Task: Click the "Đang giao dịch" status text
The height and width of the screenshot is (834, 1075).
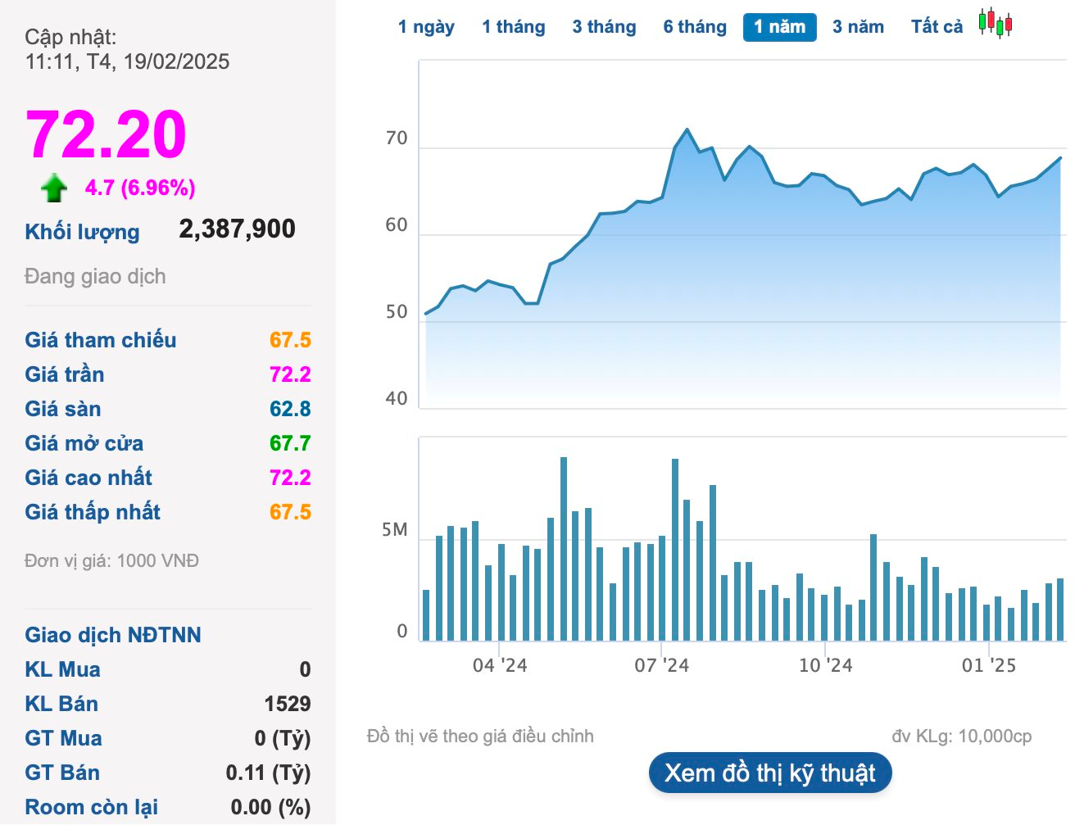Action: 95,276
